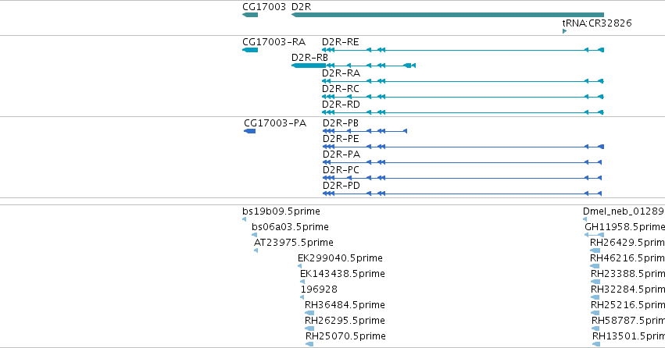Click the RH26429.5prime label
665x348 pixels.
click(627, 243)
